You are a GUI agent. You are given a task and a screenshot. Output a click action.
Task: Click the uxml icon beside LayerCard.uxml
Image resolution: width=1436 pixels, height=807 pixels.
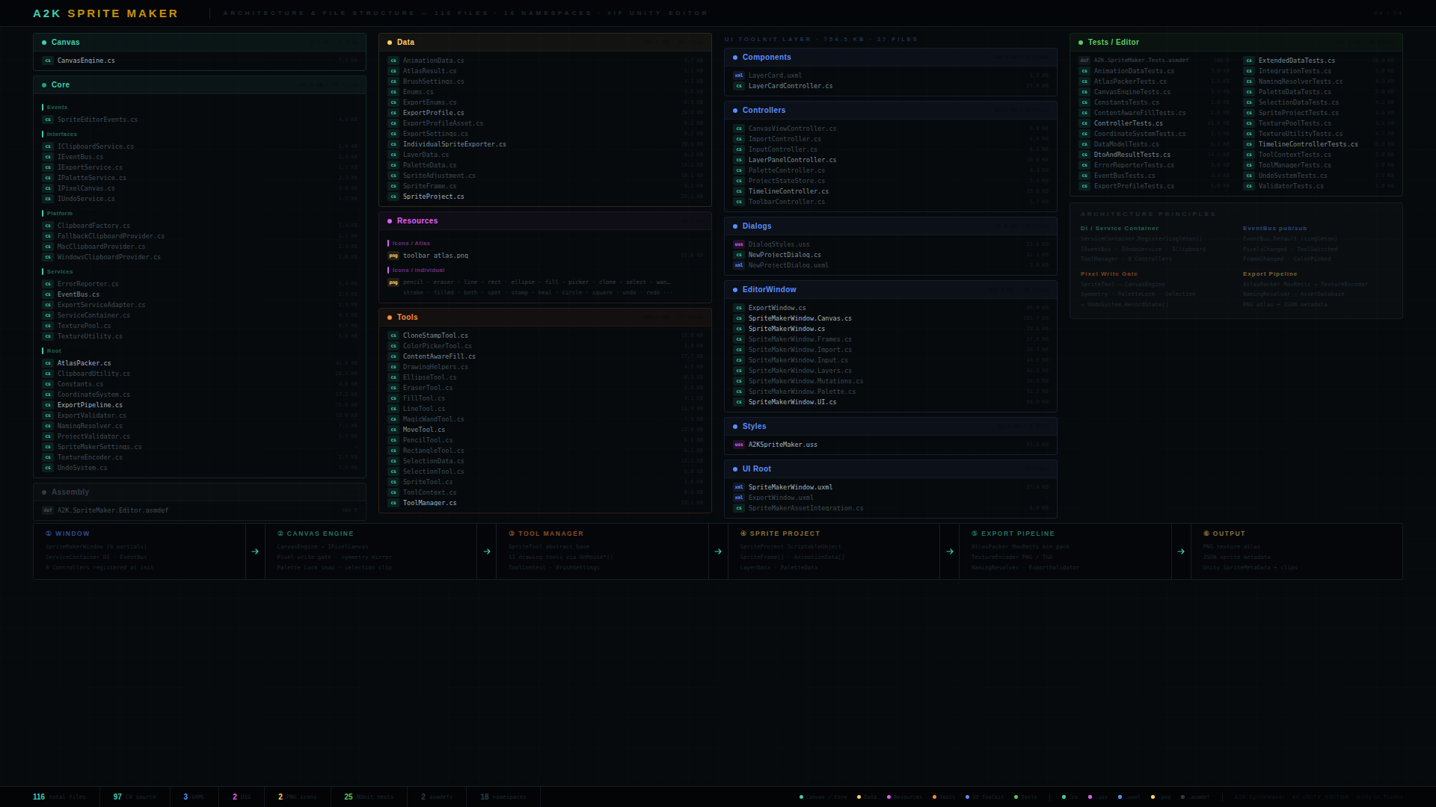point(739,75)
